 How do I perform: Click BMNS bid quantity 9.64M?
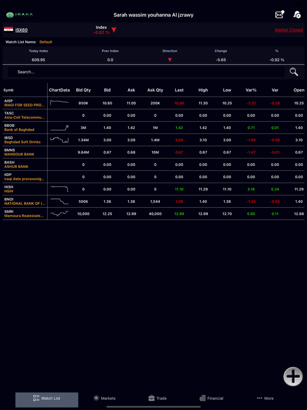[x=83, y=152]
